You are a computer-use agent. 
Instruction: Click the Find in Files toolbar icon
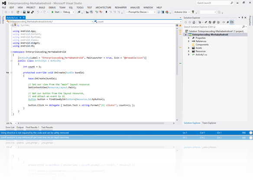coord(79,12)
